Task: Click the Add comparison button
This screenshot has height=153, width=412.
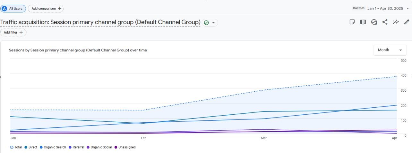Action: click(x=46, y=9)
